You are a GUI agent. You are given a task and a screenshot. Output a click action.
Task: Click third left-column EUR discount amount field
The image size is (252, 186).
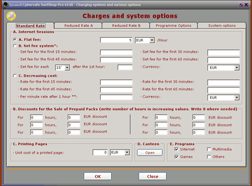pyautogui.click(x=74, y=132)
